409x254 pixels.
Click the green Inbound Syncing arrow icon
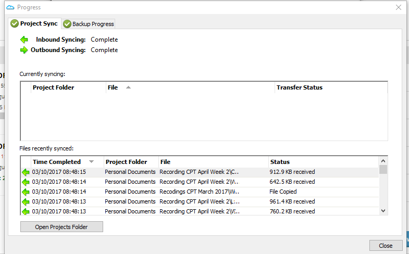24,40
